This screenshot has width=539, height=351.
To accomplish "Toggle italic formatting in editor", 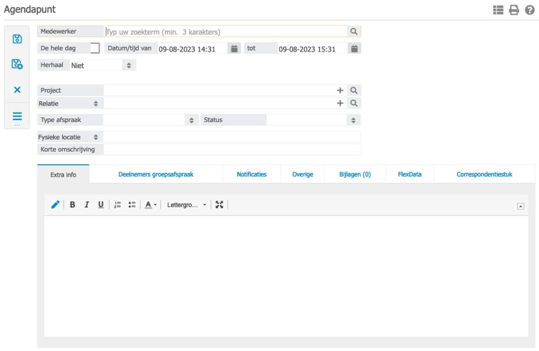I will [87, 205].
